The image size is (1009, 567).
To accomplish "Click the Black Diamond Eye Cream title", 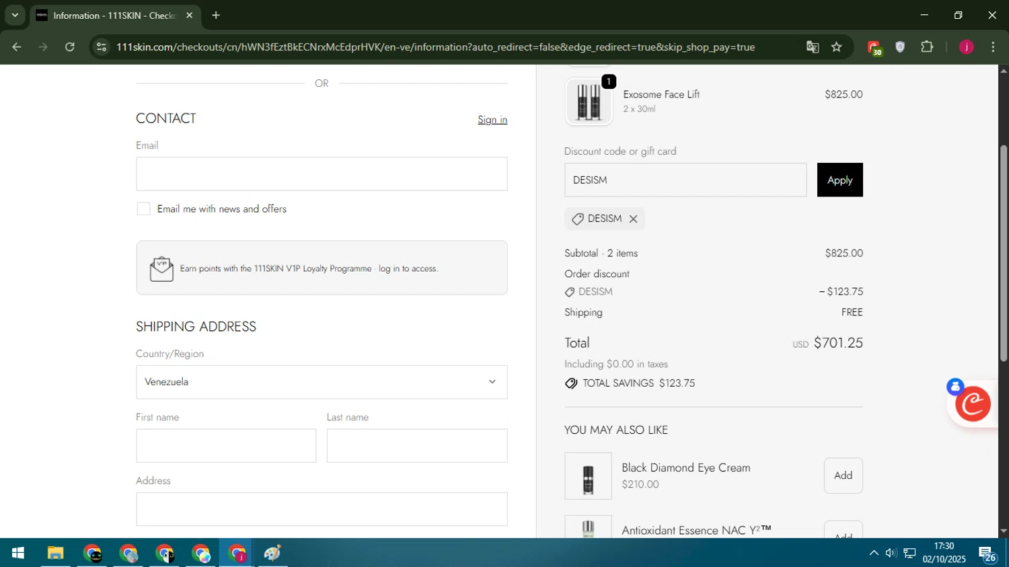I will [x=685, y=468].
